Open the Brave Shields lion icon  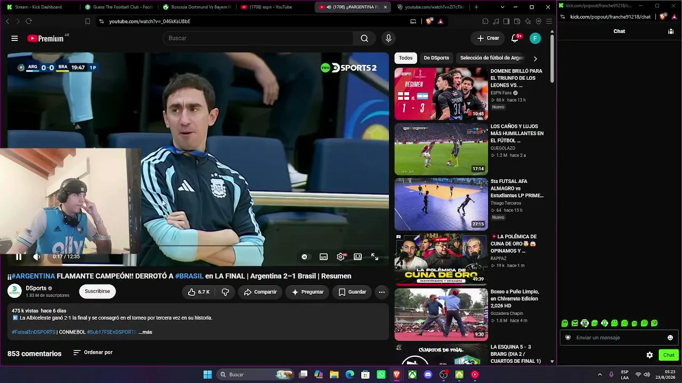click(429, 21)
